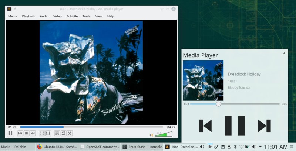This screenshot has height=151, width=296.
Task: Open the Help menu
Action: point(111,16)
